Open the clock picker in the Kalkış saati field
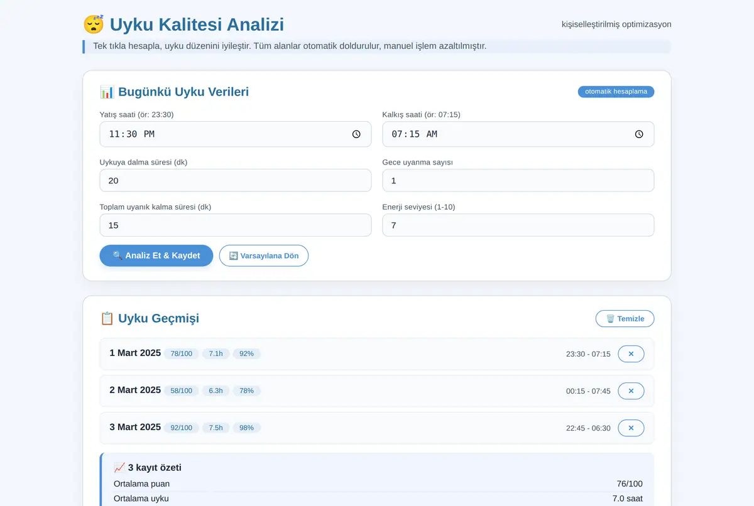Screen dimensions: 754x506 point(639,134)
